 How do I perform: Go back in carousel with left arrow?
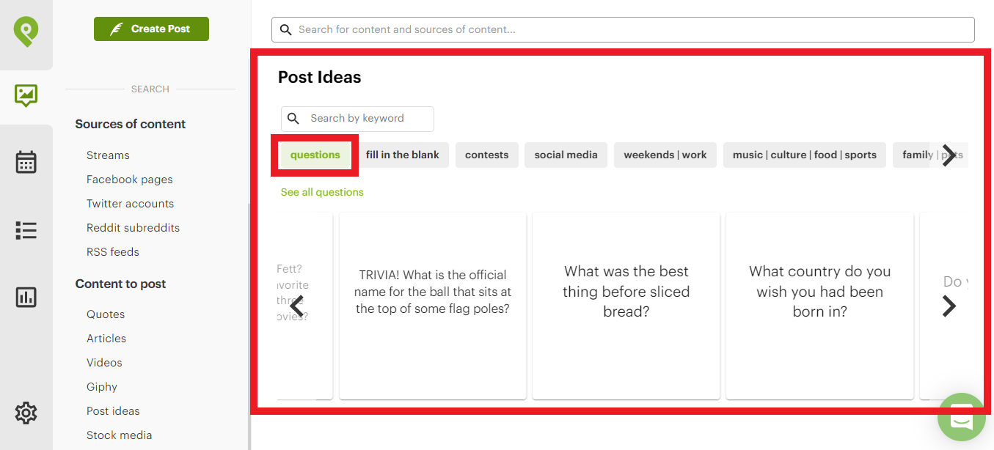(296, 306)
